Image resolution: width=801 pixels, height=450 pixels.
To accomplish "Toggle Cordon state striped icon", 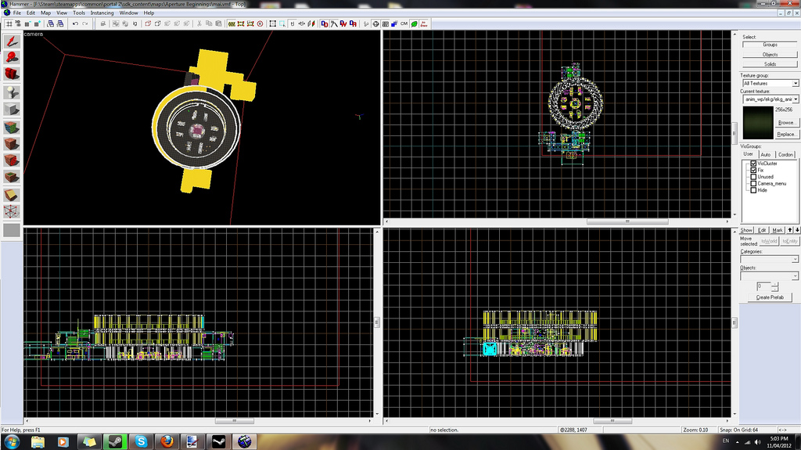I will pyautogui.click(x=232, y=24).
